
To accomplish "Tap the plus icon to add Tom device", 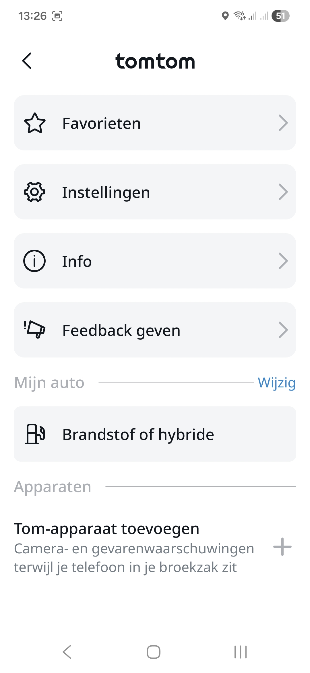I will pos(282,547).
